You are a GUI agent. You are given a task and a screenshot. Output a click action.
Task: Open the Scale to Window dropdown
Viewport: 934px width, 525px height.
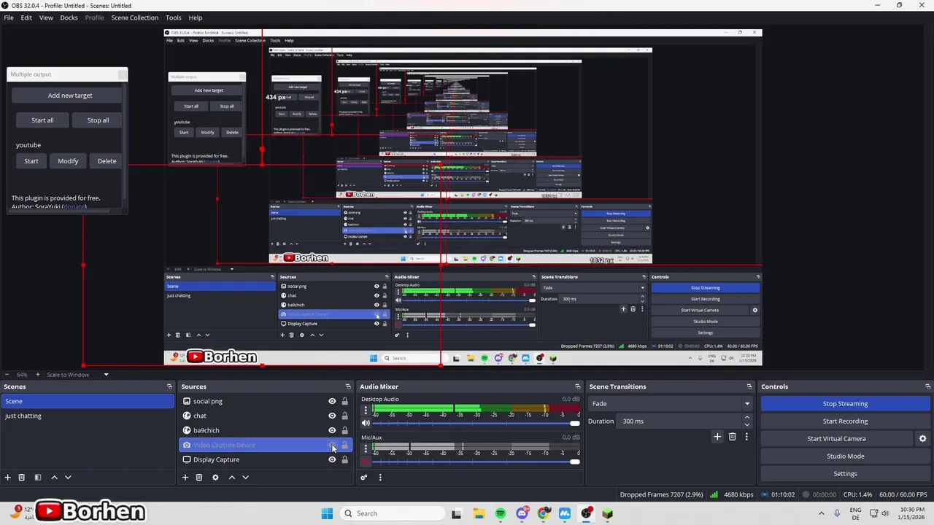pos(78,375)
